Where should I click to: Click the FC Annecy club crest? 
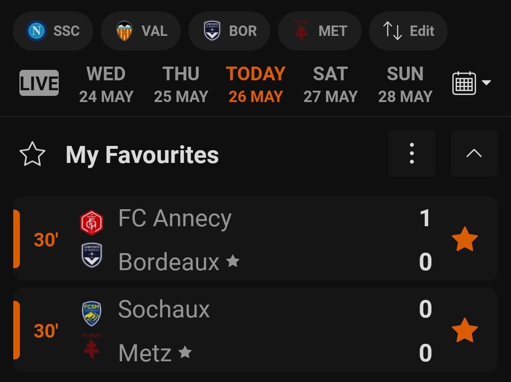tap(91, 223)
